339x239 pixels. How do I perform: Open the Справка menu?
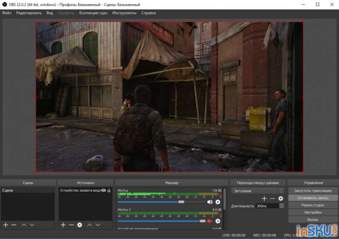tap(149, 13)
